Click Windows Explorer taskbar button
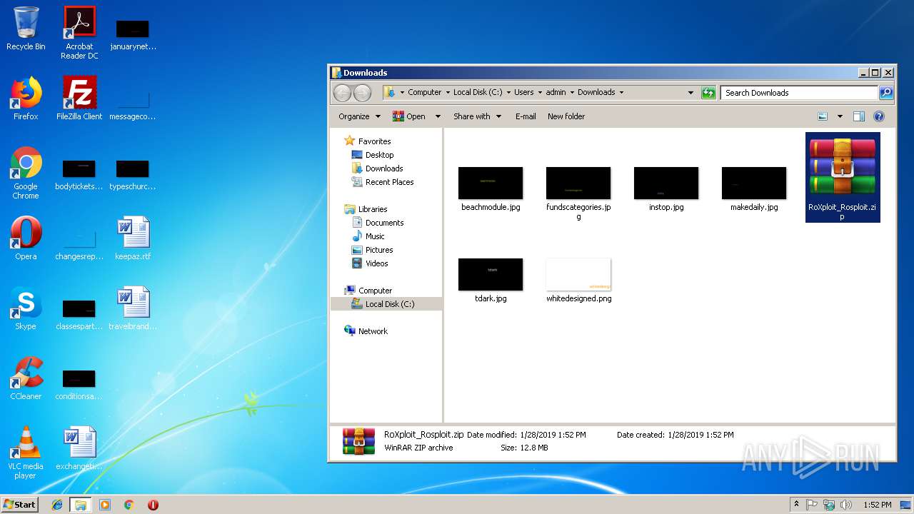914x514 pixels. pyautogui.click(x=80, y=505)
